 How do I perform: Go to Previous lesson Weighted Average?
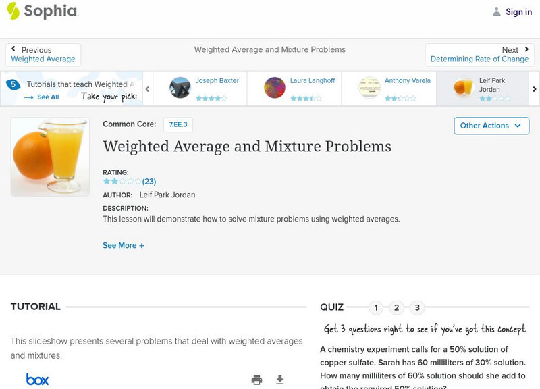43,55
